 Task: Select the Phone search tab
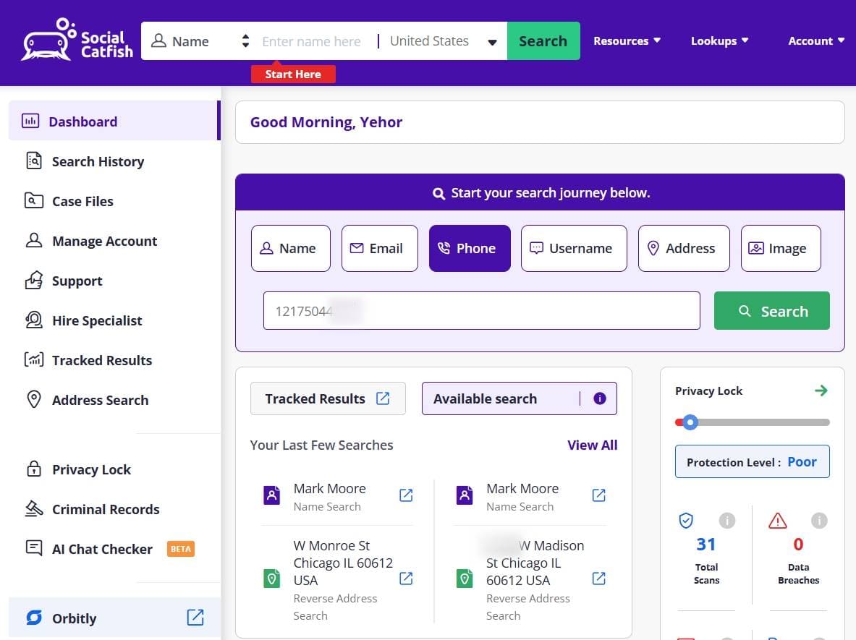coord(470,248)
